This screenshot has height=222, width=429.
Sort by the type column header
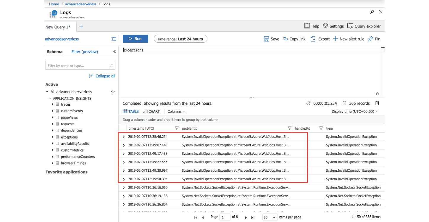point(329,128)
